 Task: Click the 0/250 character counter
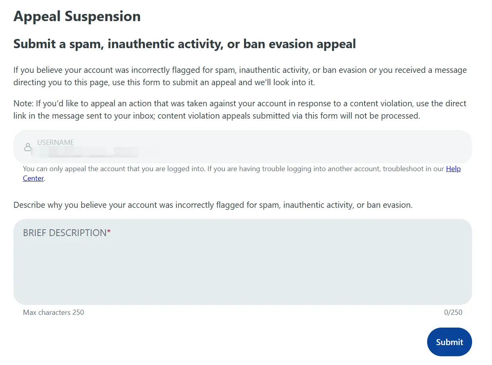click(453, 312)
